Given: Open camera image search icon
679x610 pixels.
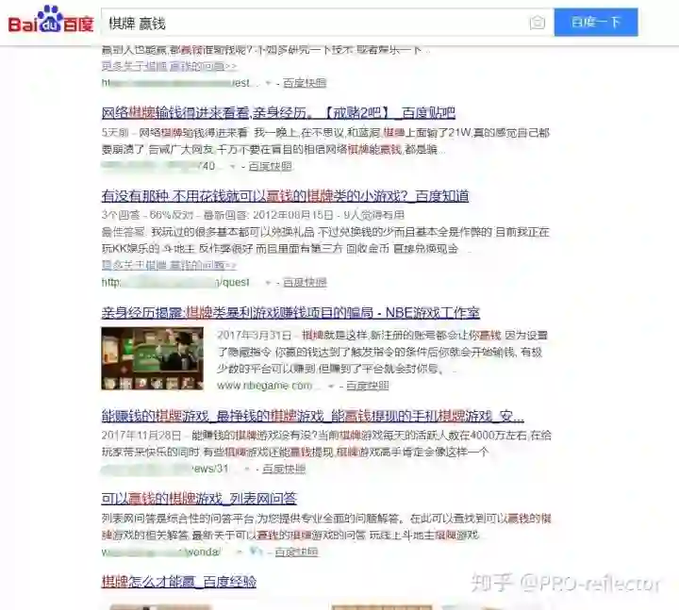Looking at the screenshot, I should pos(538,22).
